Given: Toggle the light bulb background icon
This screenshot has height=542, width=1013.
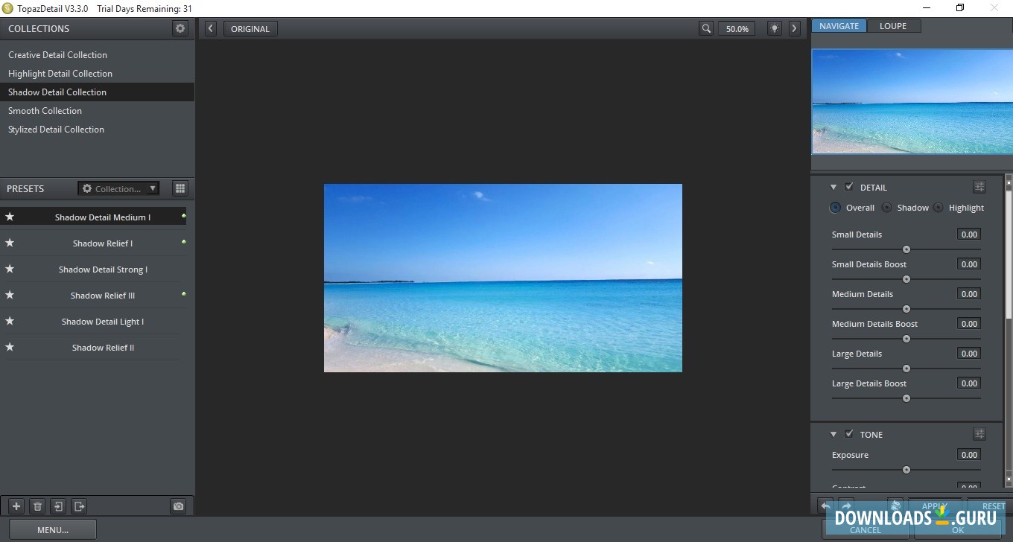Looking at the screenshot, I should click(x=775, y=28).
